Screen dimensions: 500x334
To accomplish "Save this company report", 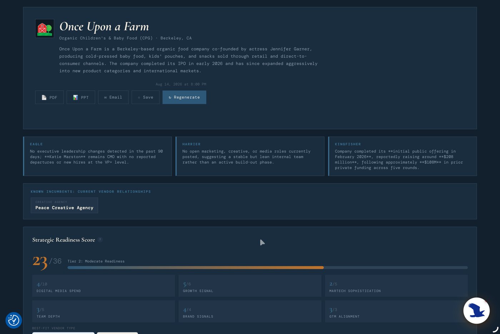I will (145, 97).
